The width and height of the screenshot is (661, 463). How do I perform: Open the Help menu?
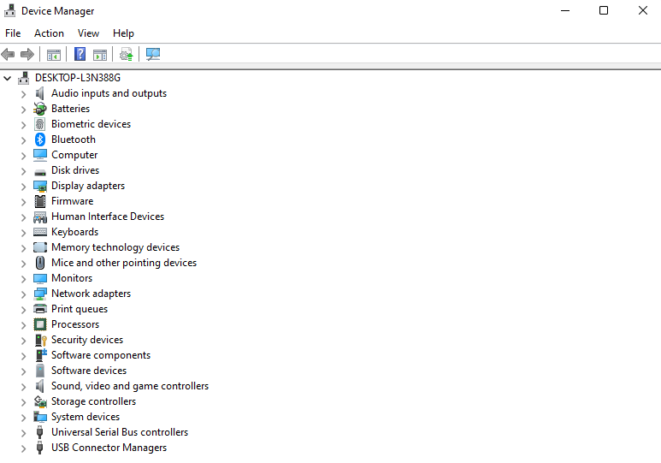[123, 33]
